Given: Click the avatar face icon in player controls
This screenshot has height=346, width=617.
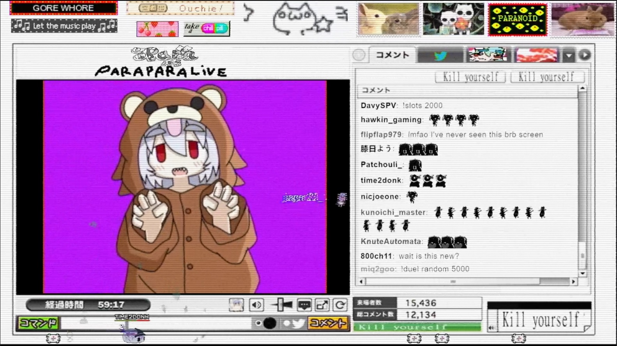Looking at the screenshot, I should [236, 305].
